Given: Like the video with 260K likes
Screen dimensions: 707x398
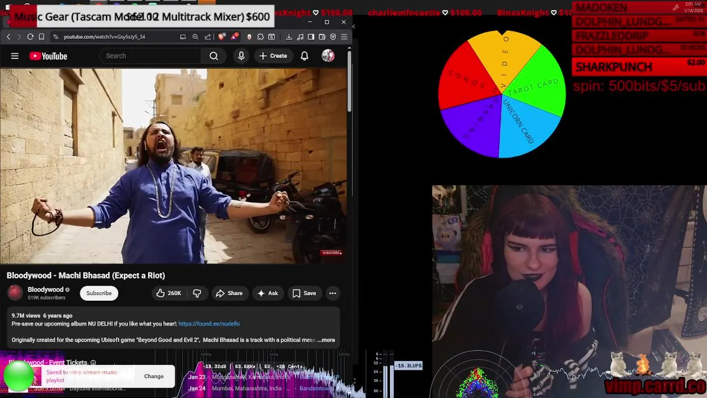Looking at the screenshot, I should [x=168, y=293].
